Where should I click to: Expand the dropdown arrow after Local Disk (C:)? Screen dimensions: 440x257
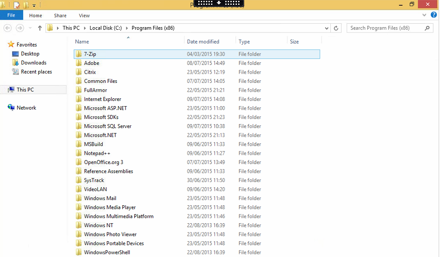point(127,28)
